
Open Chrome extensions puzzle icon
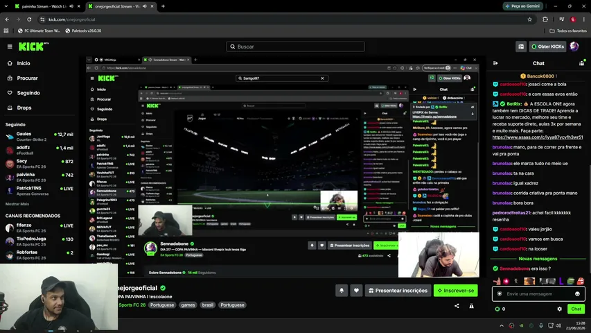(x=545, y=19)
